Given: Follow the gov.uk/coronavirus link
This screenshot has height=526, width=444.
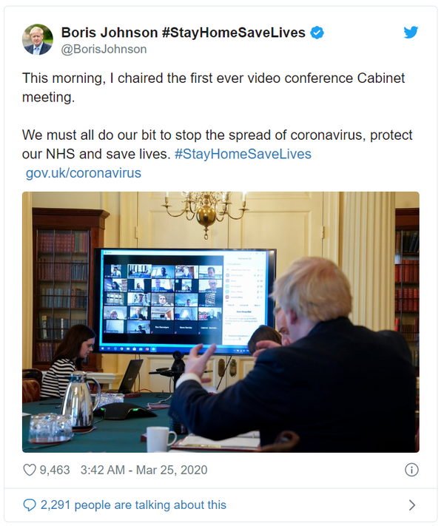Looking at the screenshot, I should pyautogui.click(x=84, y=173).
